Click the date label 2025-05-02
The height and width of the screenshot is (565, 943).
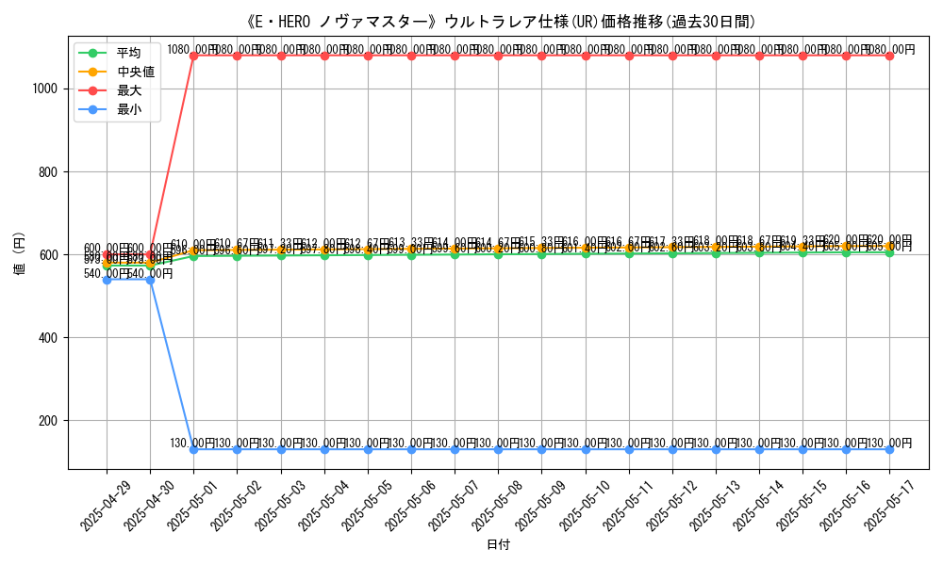[237, 506]
